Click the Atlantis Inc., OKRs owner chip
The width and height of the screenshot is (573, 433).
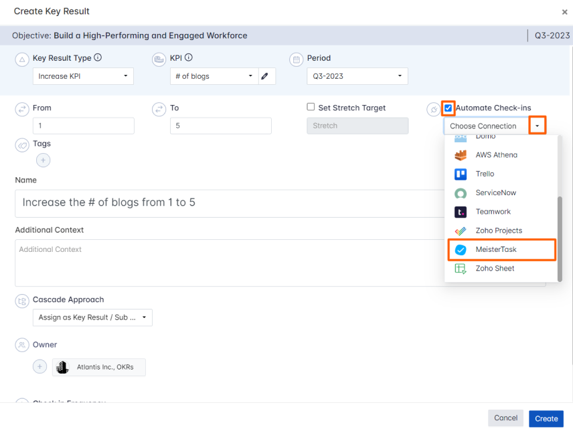pos(99,367)
